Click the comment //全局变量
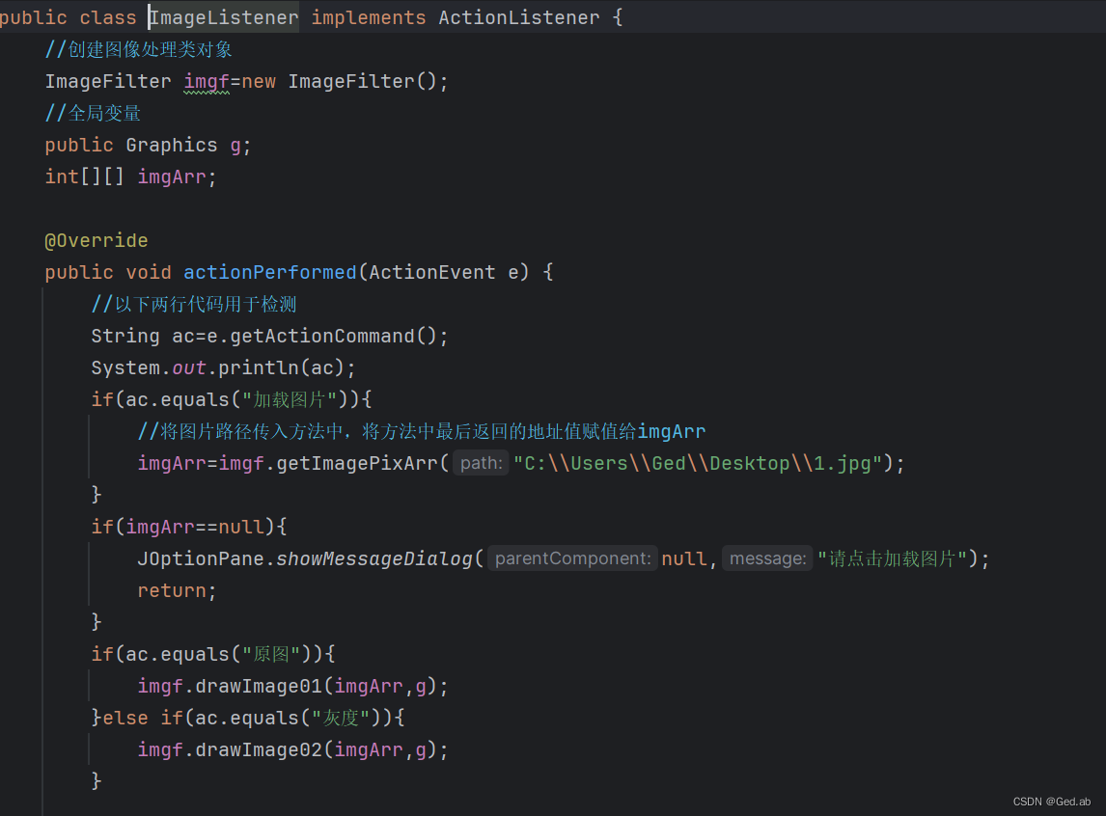This screenshot has height=816, width=1106. (93, 113)
